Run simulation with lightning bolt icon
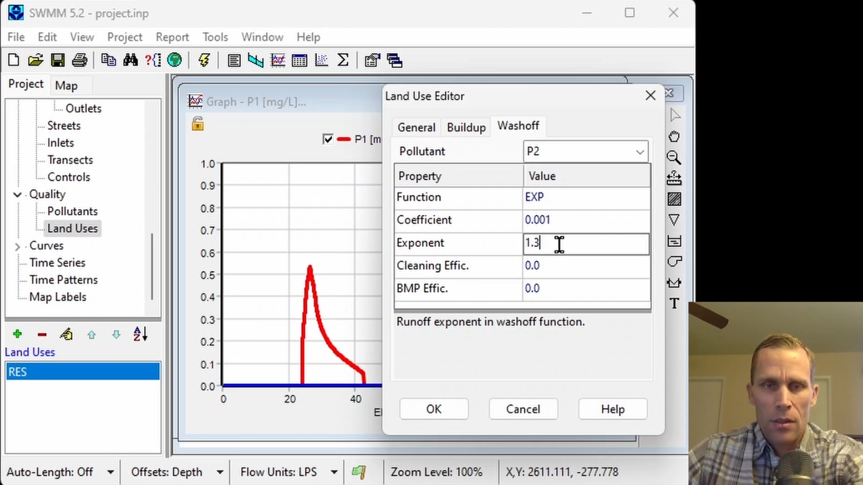The image size is (863, 485). tap(204, 60)
